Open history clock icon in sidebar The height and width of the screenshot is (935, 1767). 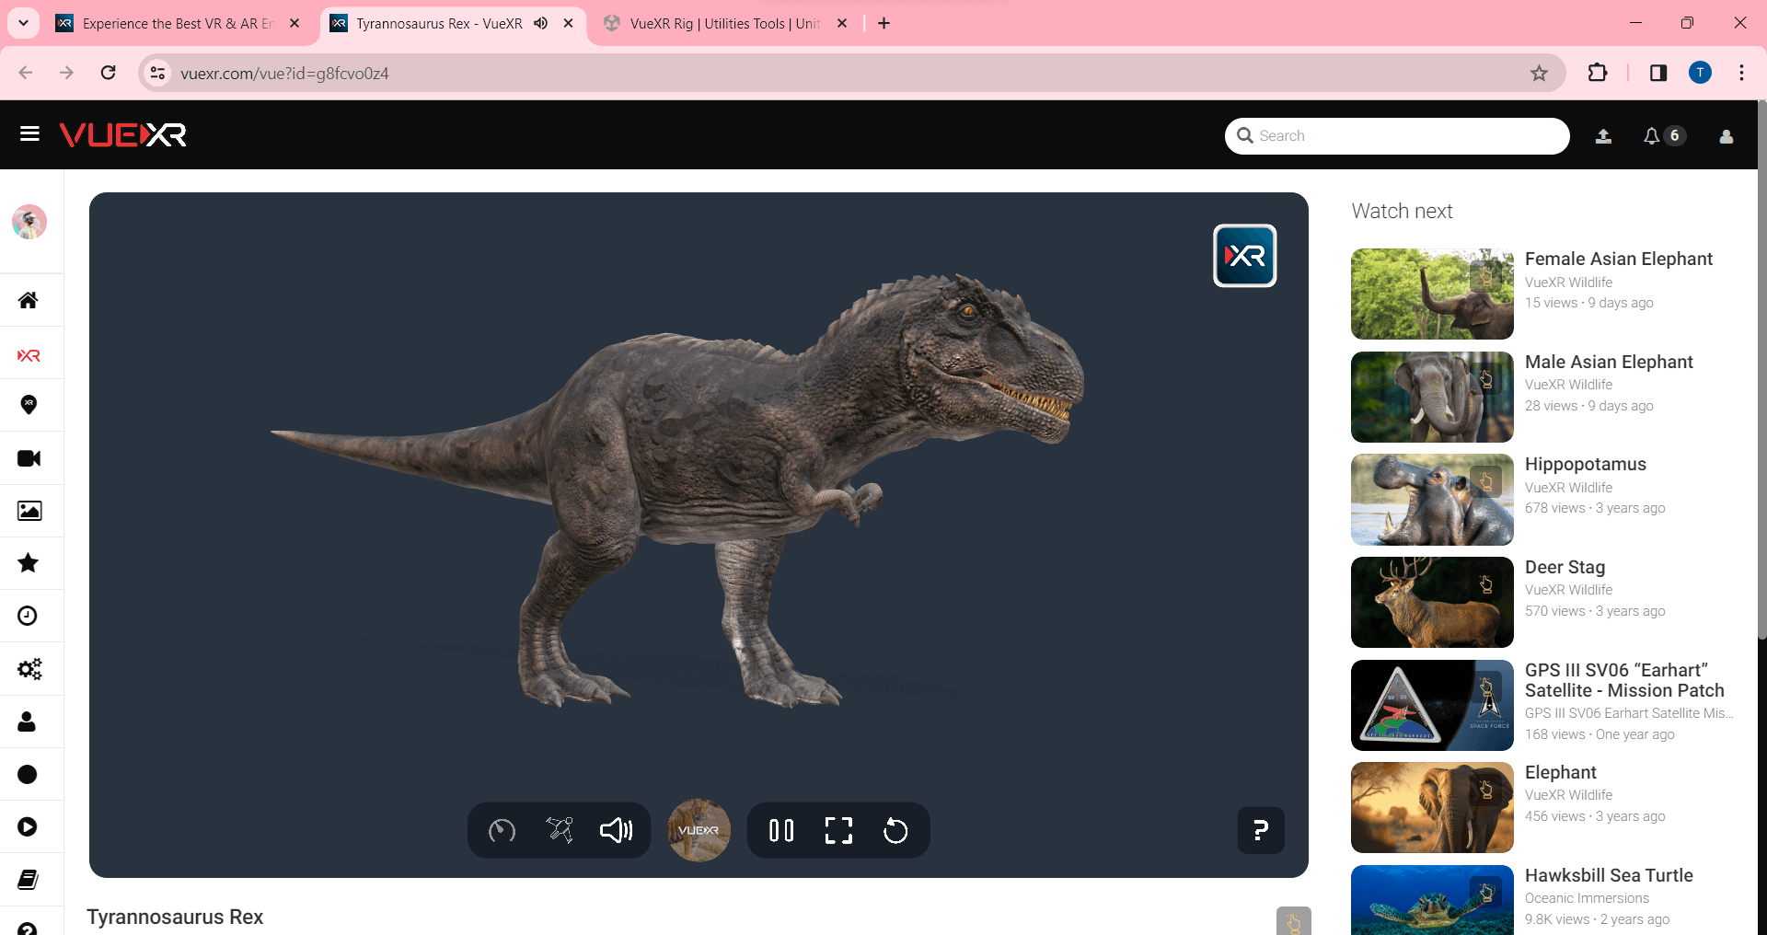pyautogui.click(x=28, y=616)
